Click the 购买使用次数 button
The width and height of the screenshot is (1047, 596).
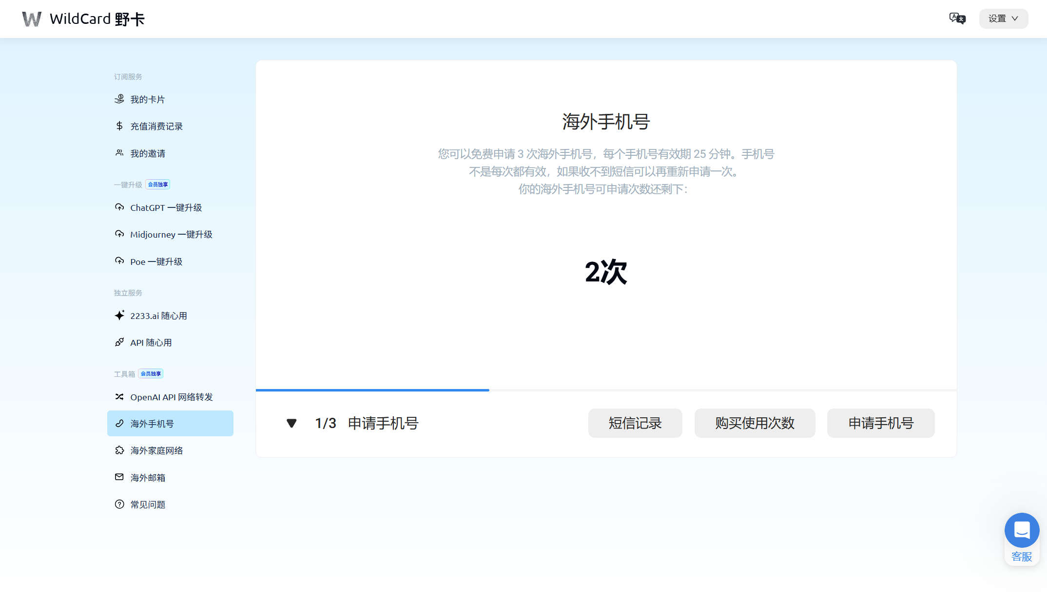point(755,423)
